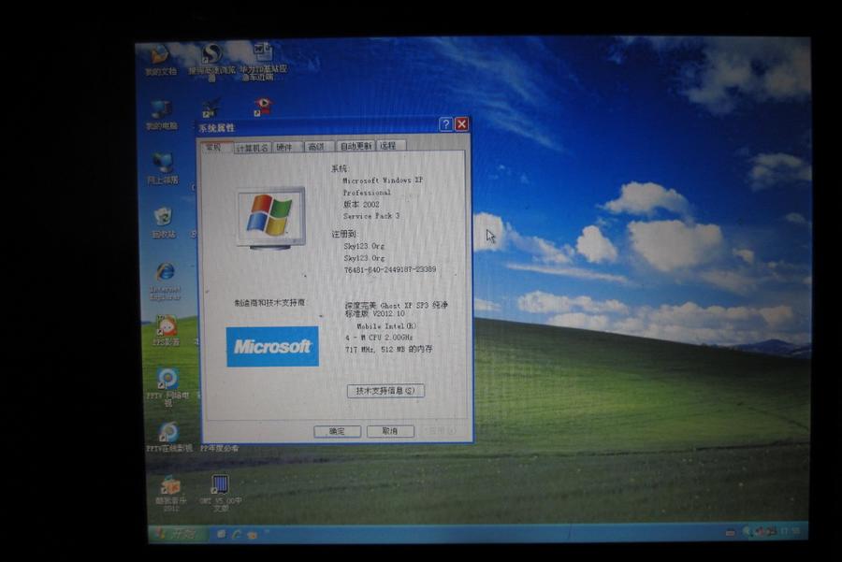Switch to the Advanced (高级) tab

(x=319, y=147)
